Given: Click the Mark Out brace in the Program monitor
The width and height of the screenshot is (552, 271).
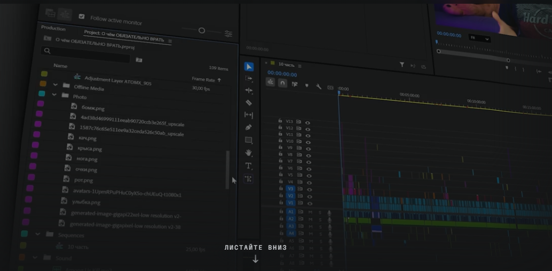Looking at the screenshot, I should point(523,70).
